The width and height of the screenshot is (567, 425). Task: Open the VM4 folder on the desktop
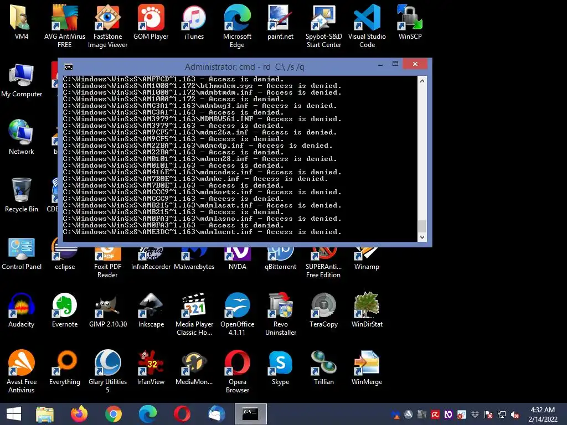pyautogui.click(x=22, y=21)
